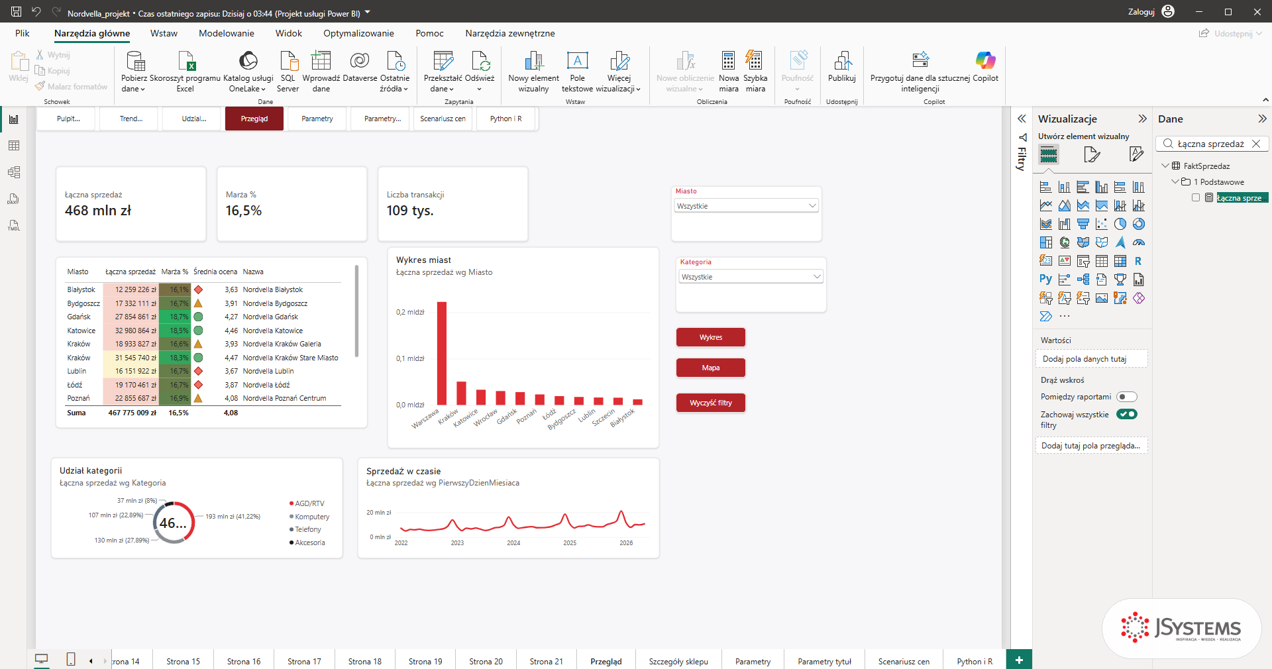Check the Łączna sprzedaż field checkbox
Screen dimensions: 1272x669
point(1196,197)
